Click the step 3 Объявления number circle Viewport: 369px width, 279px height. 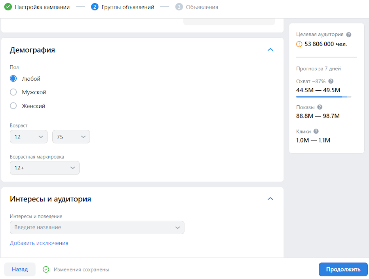179,7
